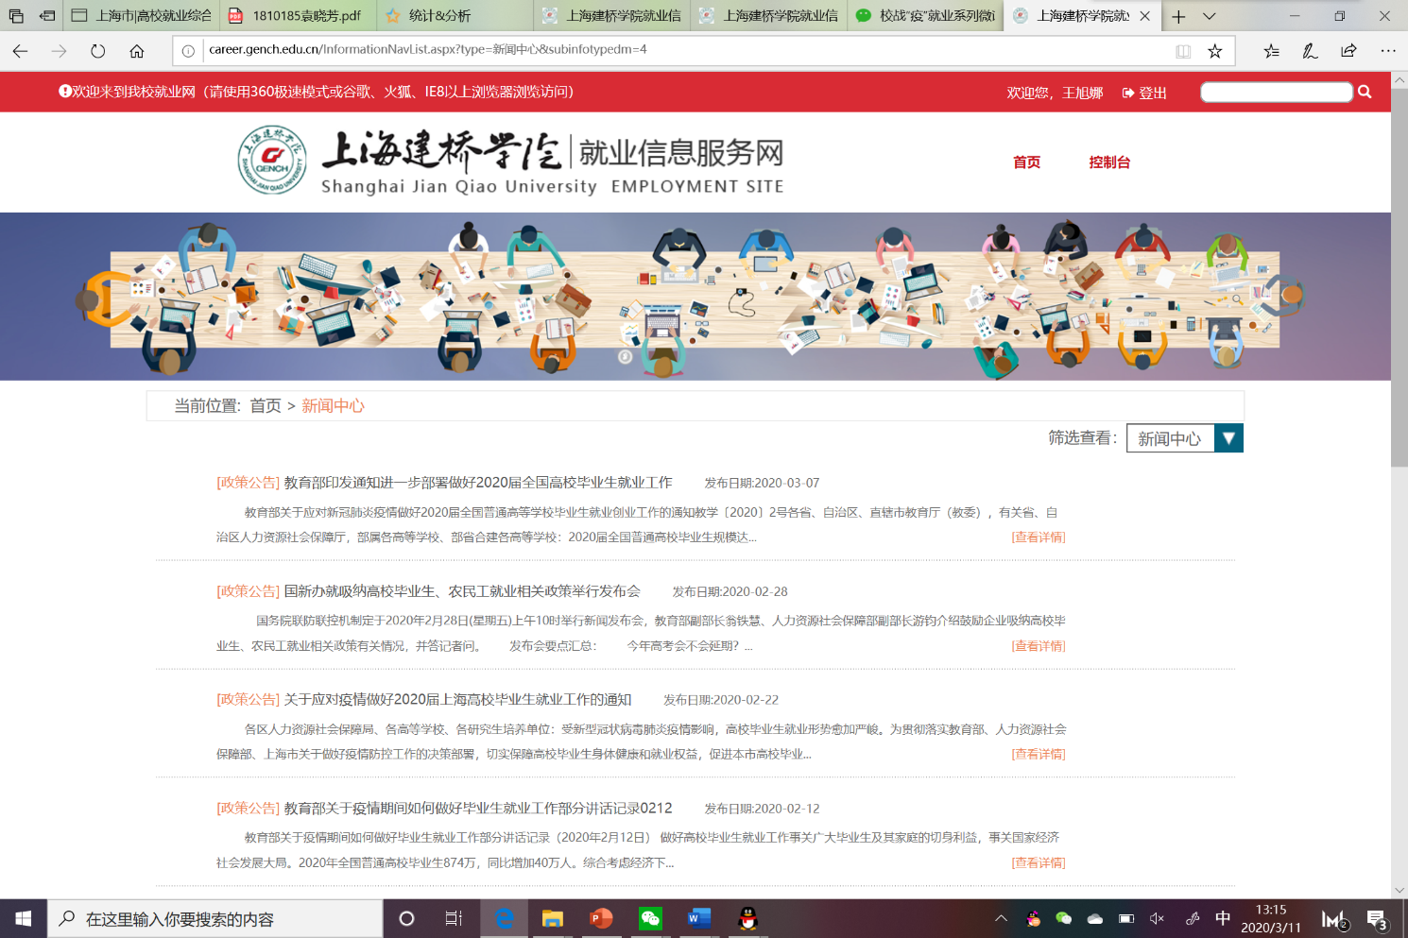This screenshot has height=938, width=1408.
Task: Open the Share page icon
Action: click(x=1348, y=51)
